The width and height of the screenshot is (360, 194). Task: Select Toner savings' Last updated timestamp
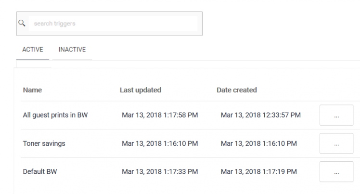click(x=160, y=143)
